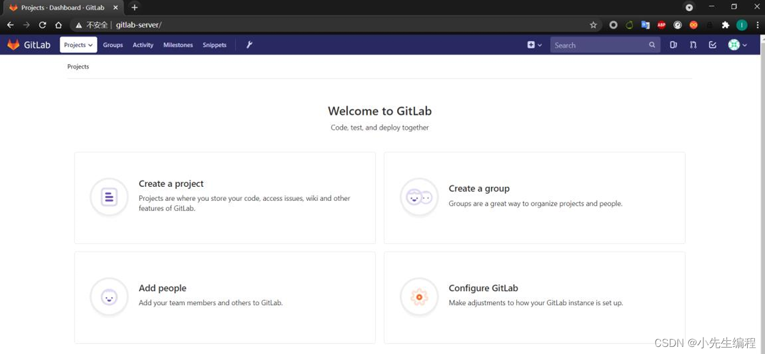
Task: Click 'Code, test, and deploy together' text
Action: click(380, 128)
